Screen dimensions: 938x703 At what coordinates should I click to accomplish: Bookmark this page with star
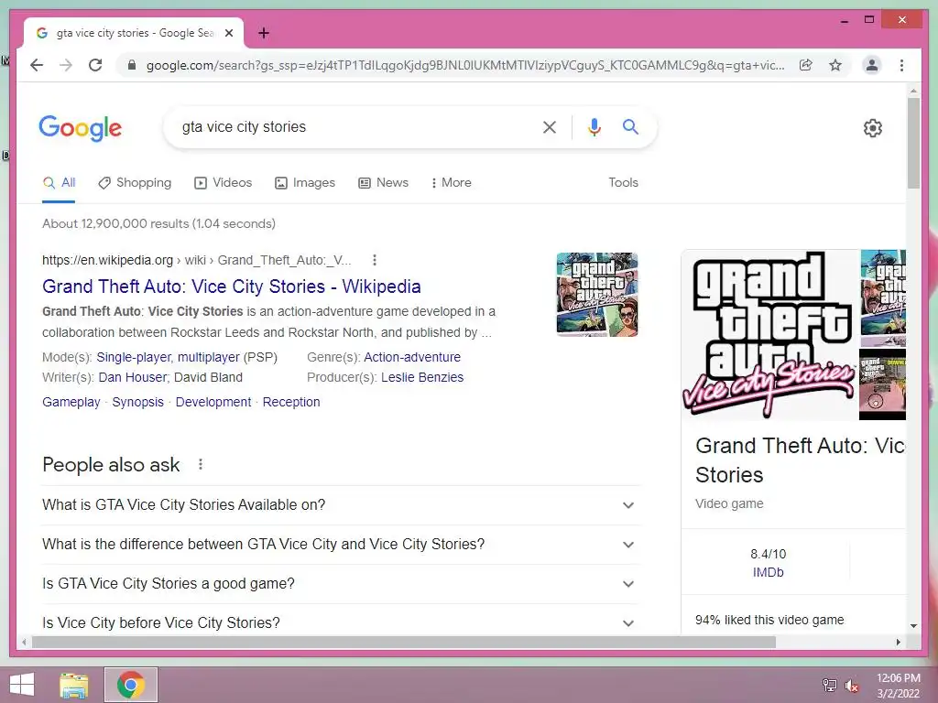click(835, 65)
